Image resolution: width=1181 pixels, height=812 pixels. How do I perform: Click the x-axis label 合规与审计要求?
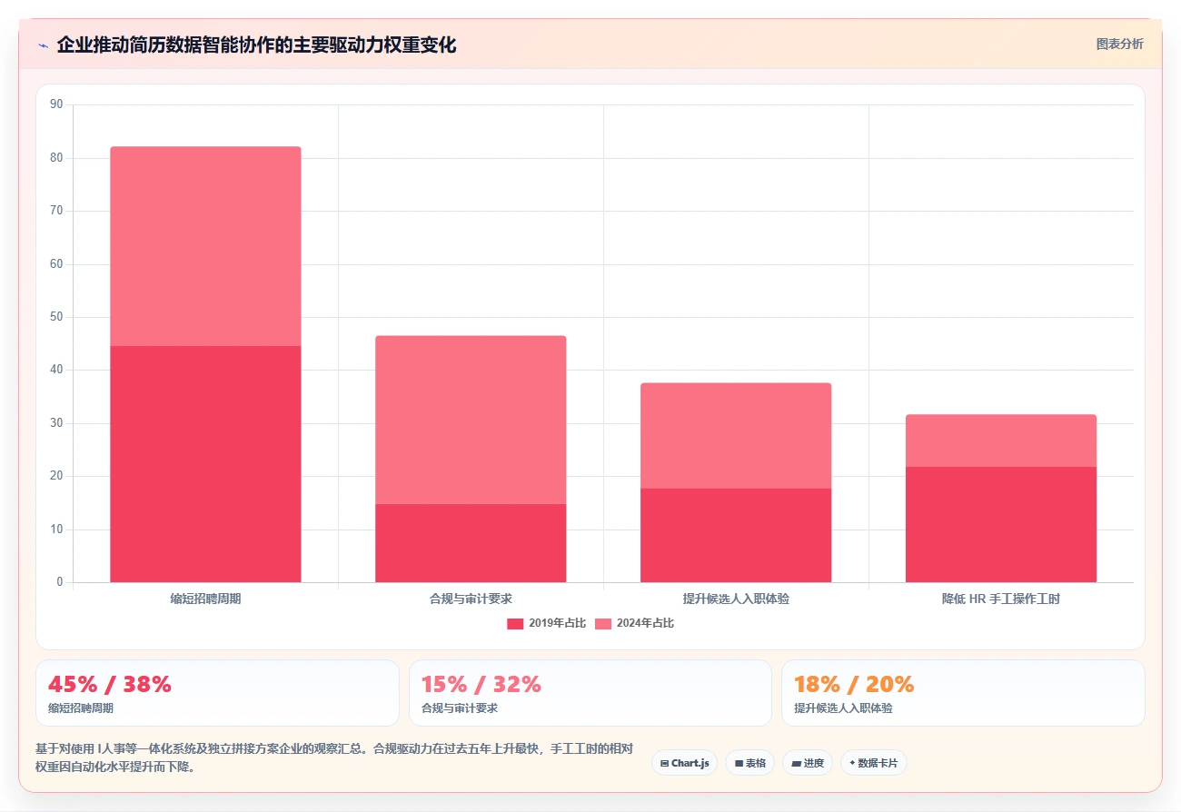471,599
